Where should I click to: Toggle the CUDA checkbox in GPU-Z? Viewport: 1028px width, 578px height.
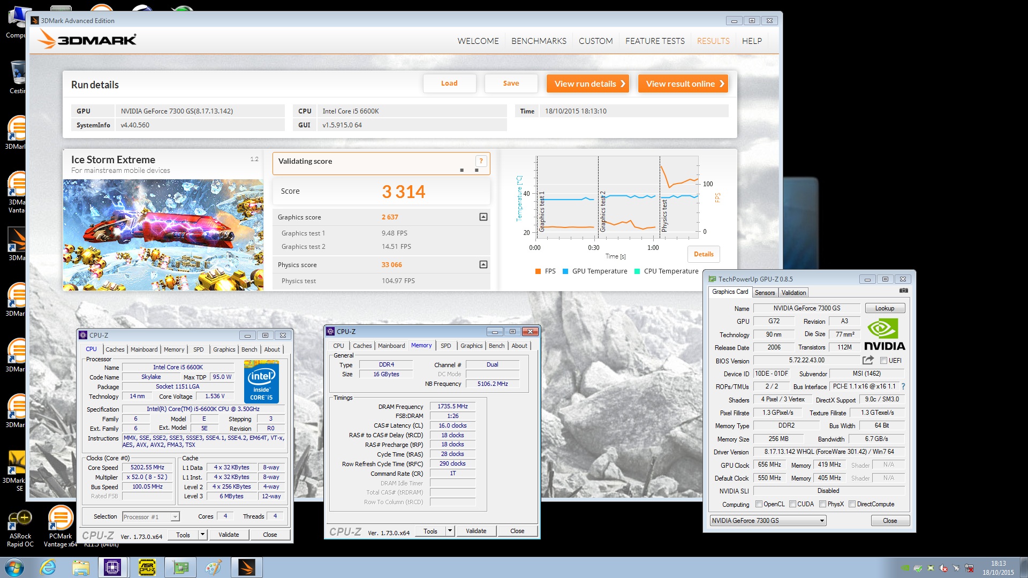pyautogui.click(x=792, y=504)
